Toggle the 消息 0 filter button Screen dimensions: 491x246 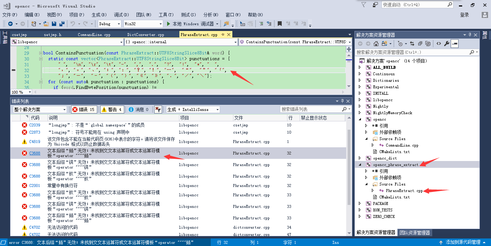(138, 109)
